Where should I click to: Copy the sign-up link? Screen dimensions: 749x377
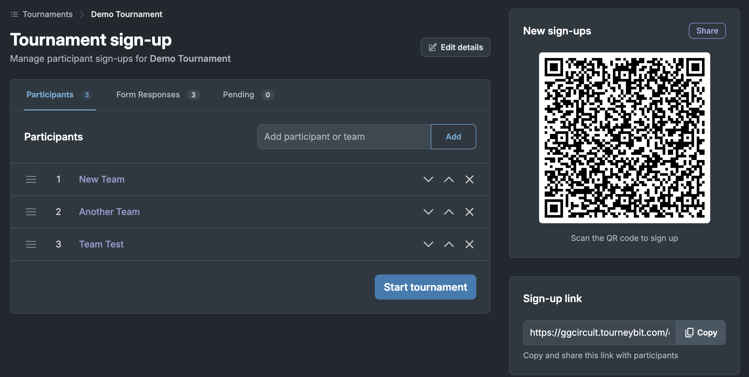coord(701,333)
